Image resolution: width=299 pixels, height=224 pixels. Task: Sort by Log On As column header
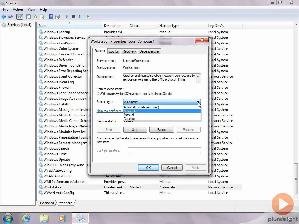pyautogui.click(x=224, y=26)
